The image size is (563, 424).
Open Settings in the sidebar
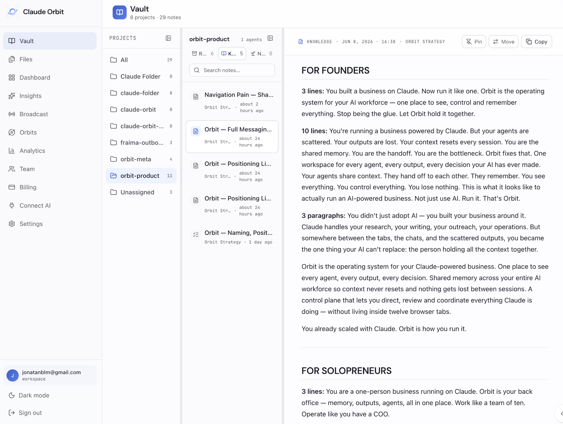click(50, 224)
